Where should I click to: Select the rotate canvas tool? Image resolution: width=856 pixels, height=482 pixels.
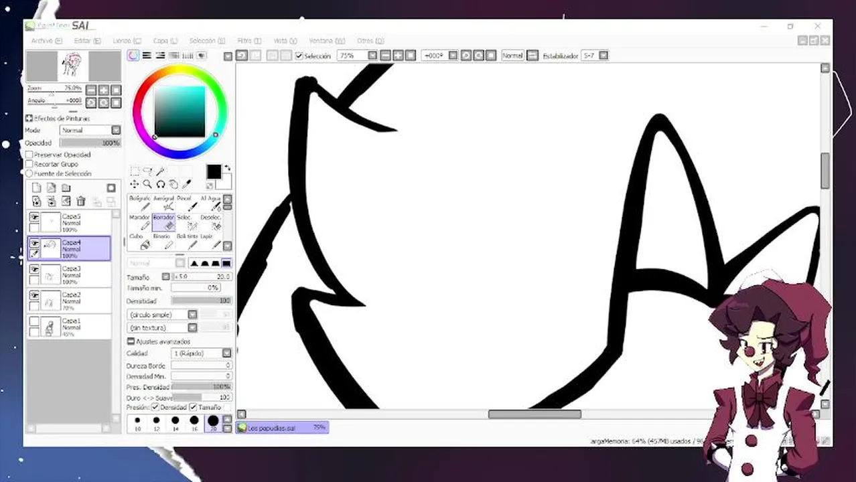tap(160, 184)
